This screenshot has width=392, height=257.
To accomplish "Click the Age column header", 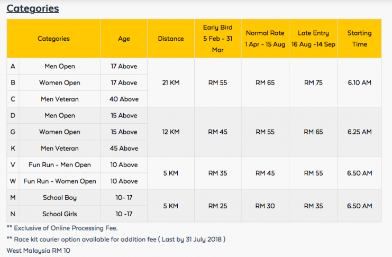I will click(124, 39).
